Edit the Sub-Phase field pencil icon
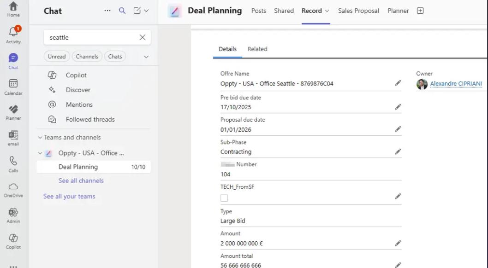Viewport: 488px width, 268px height. [x=398, y=151]
